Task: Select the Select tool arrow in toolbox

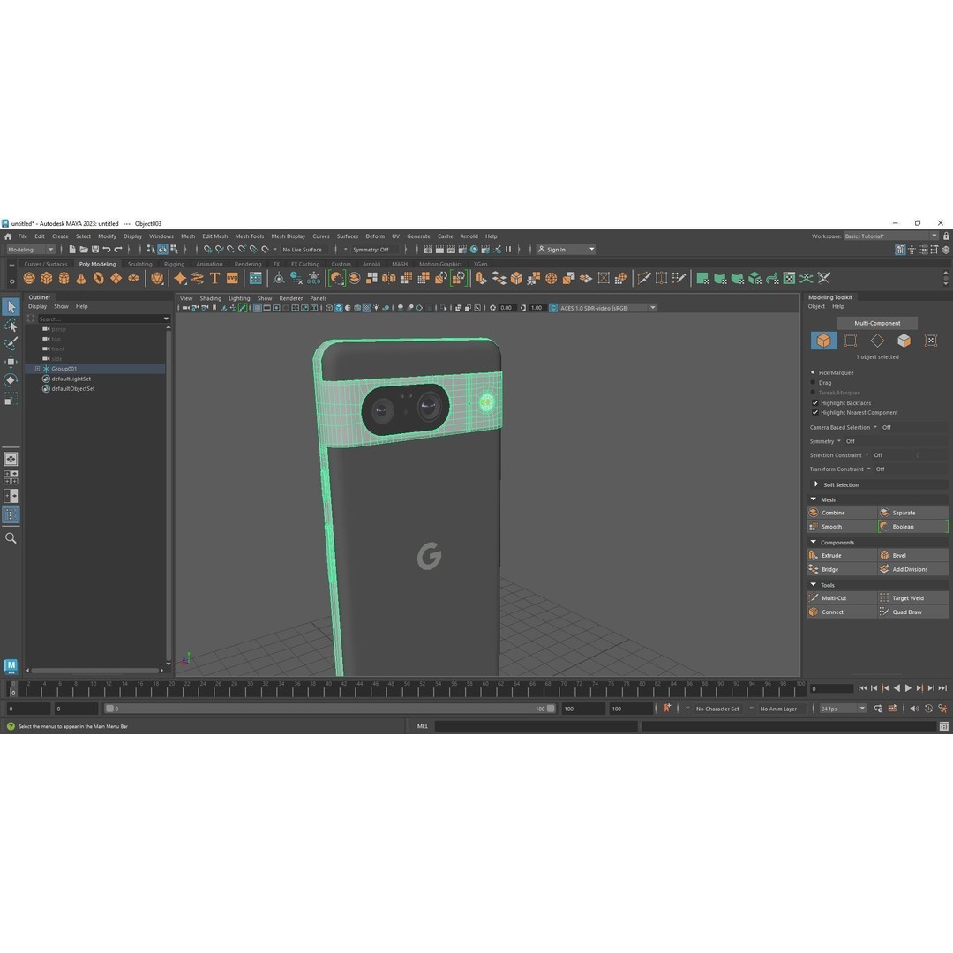Action: point(11,307)
